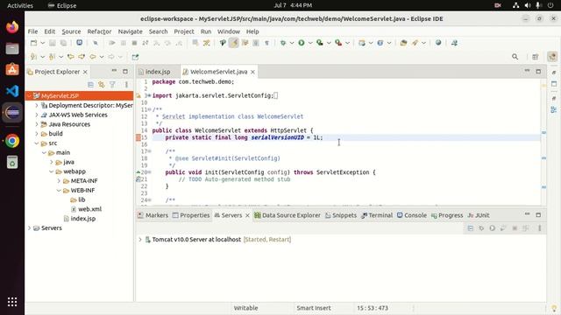Fold the import block on line 3

point(149,95)
